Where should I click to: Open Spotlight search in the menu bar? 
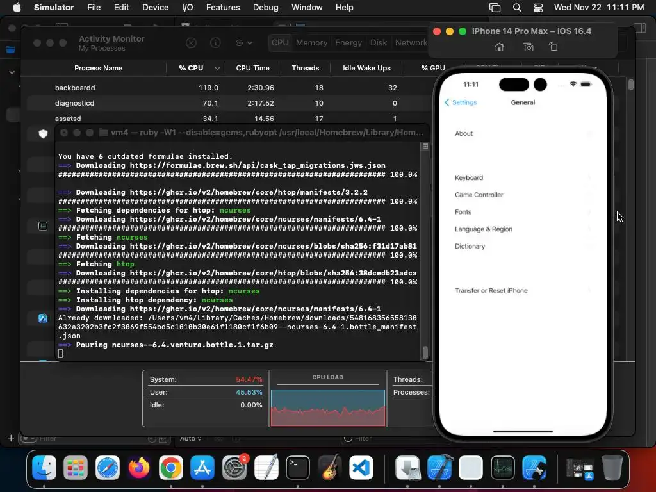[x=517, y=8]
